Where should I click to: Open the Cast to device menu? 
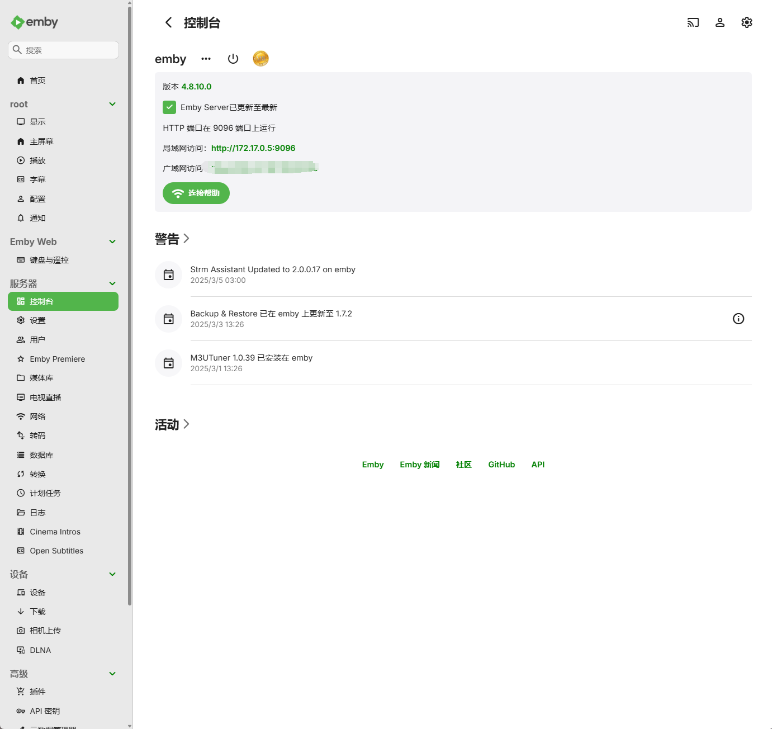pos(693,22)
